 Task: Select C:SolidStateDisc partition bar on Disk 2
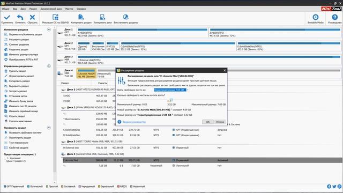click(178, 46)
